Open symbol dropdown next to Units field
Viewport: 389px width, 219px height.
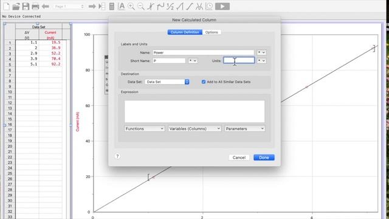coord(261,61)
